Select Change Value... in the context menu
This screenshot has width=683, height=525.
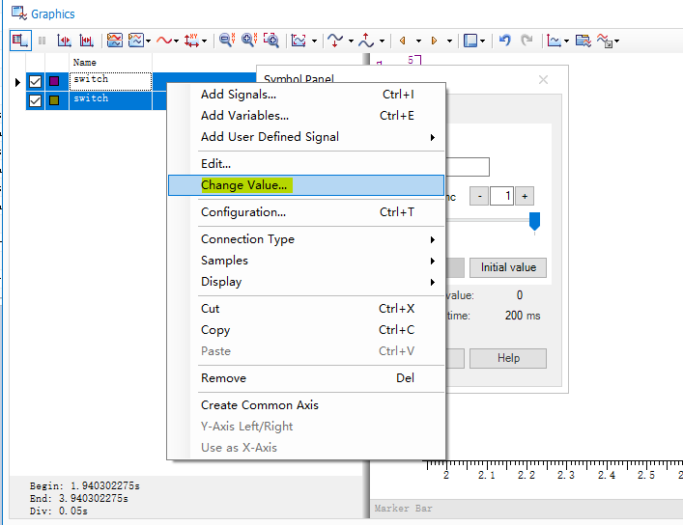pos(306,185)
